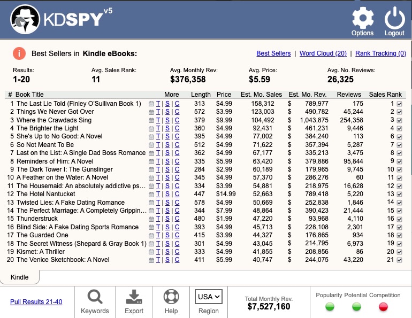This screenshot has height=318, width=412.
Task: Toggle checkbox for The Brighter the Light
Action: point(399,129)
